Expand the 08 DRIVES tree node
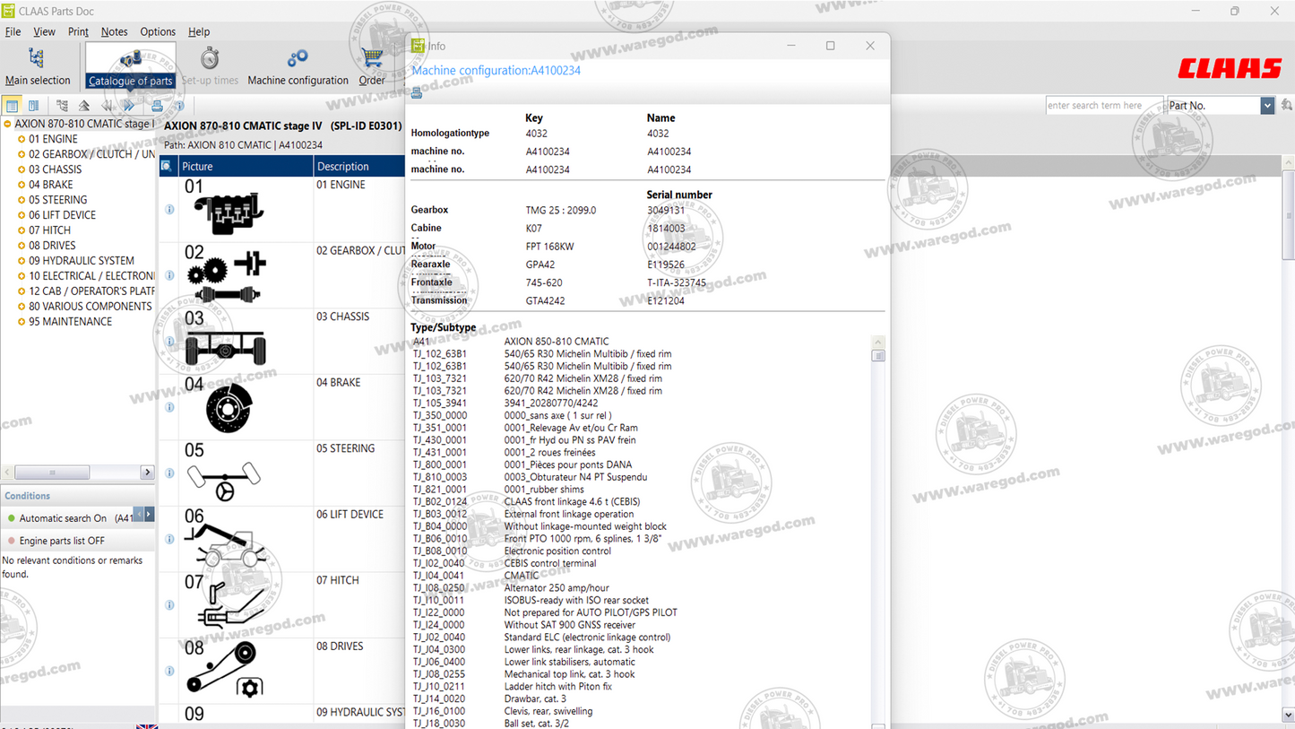The image size is (1295, 729). [21, 246]
